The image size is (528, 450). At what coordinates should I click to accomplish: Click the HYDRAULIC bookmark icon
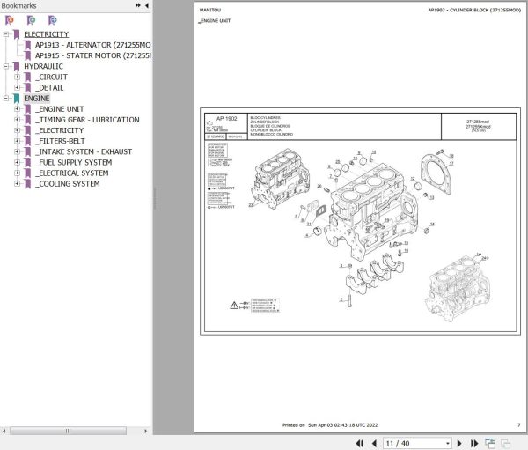17,66
